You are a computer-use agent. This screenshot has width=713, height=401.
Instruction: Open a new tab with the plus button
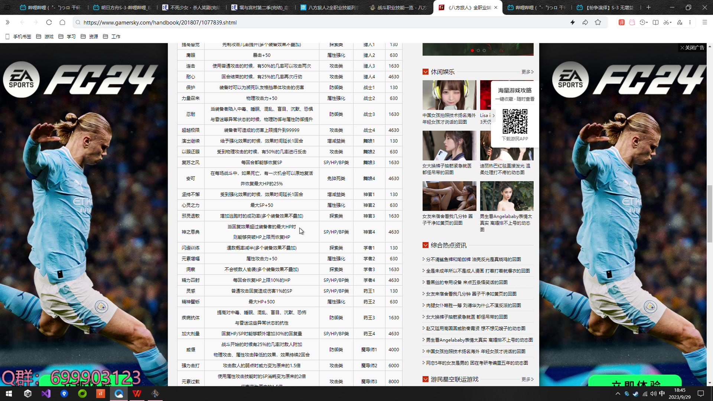pos(648,7)
